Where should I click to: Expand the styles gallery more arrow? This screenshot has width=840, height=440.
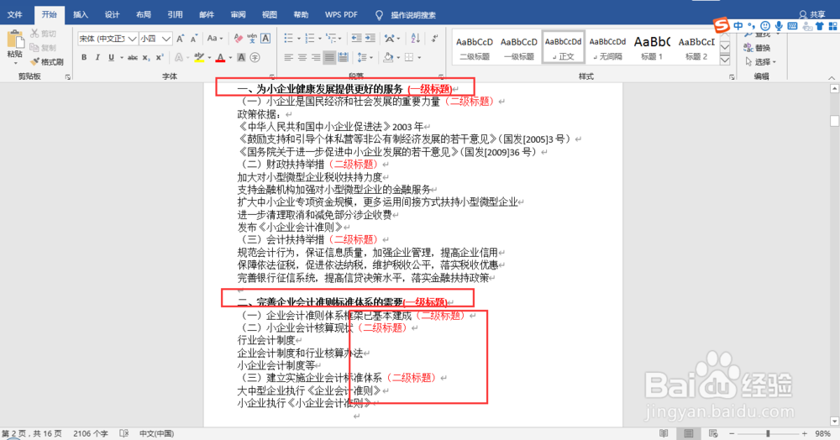point(725,60)
